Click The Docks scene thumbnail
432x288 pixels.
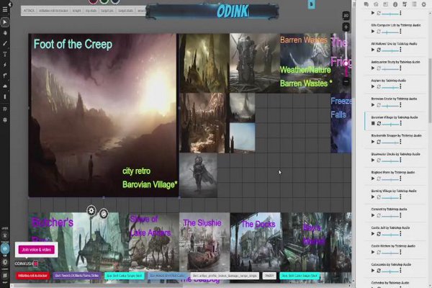[256, 242]
